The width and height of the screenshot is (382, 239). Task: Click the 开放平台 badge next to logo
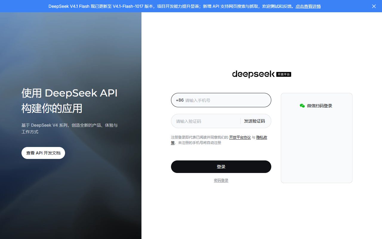click(284, 74)
